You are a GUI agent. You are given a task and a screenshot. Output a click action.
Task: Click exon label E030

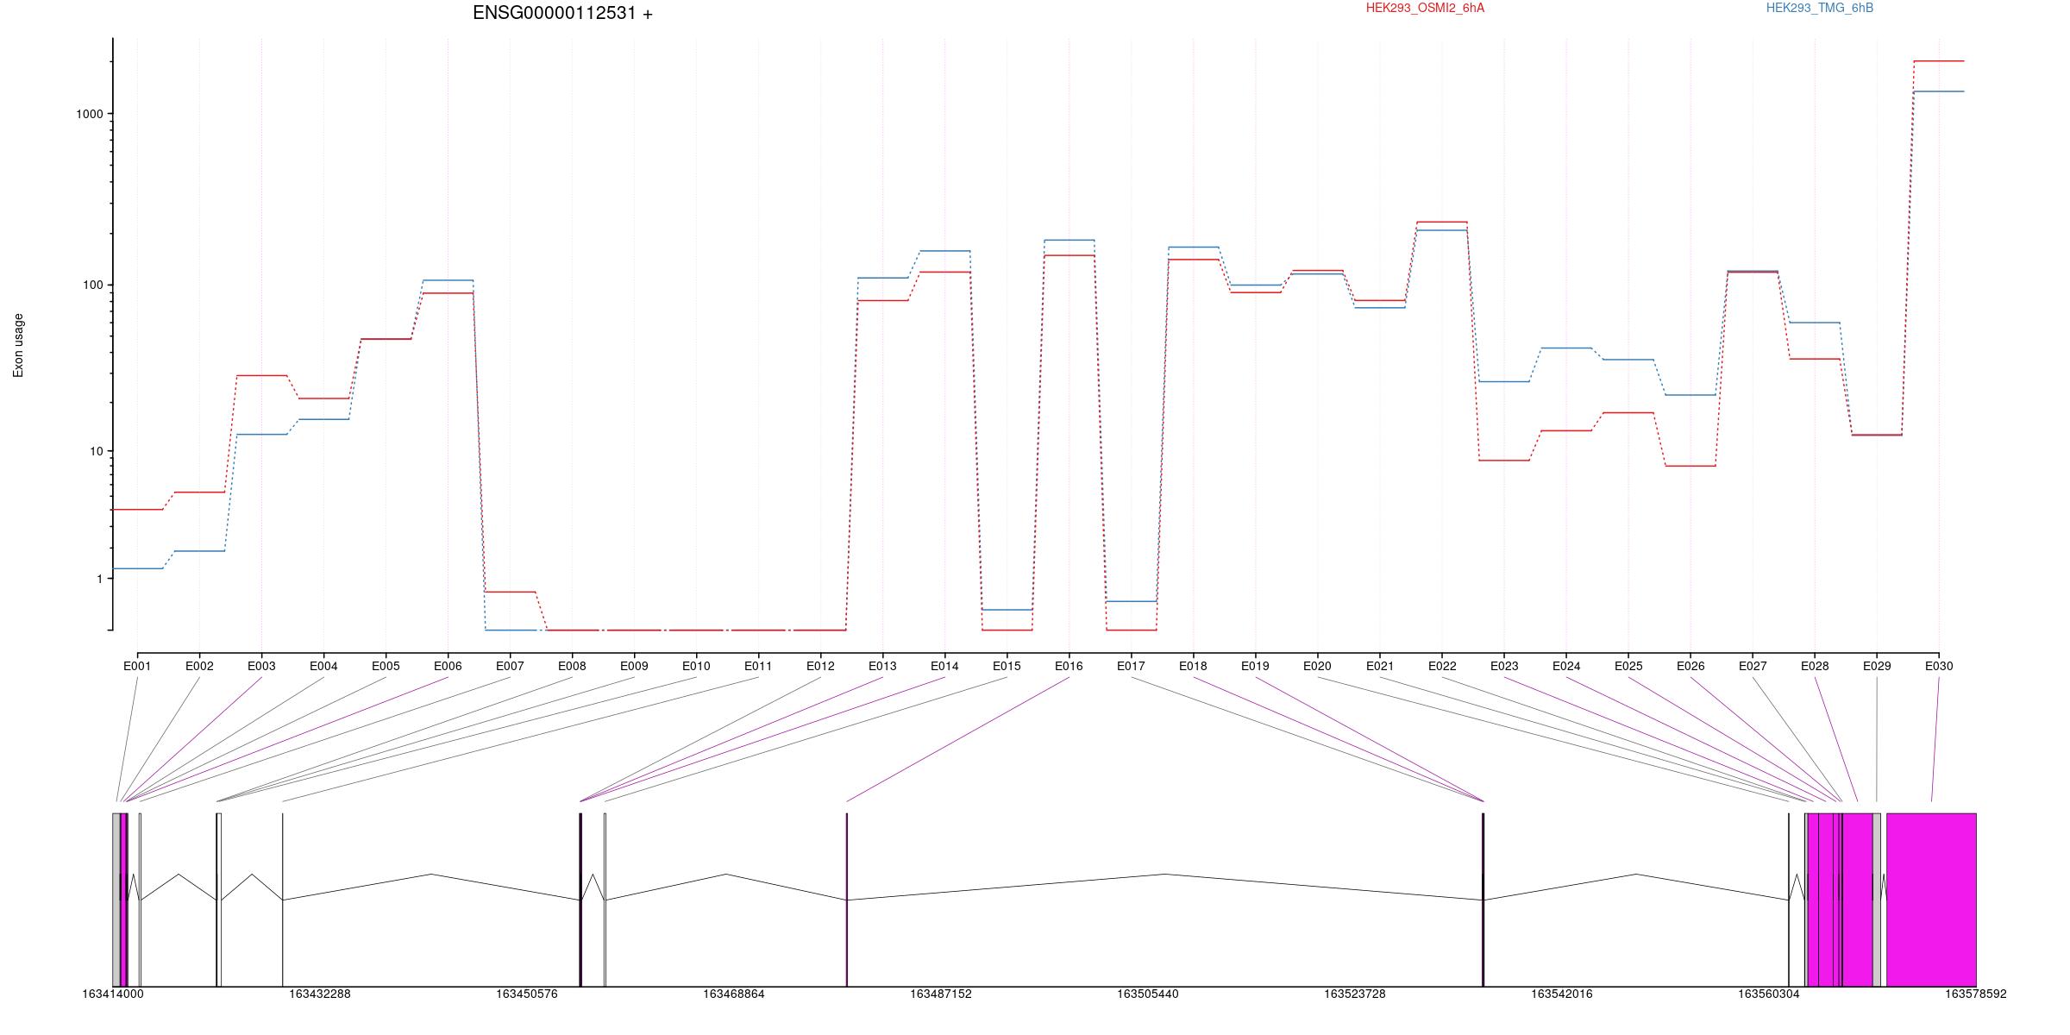1939,666
